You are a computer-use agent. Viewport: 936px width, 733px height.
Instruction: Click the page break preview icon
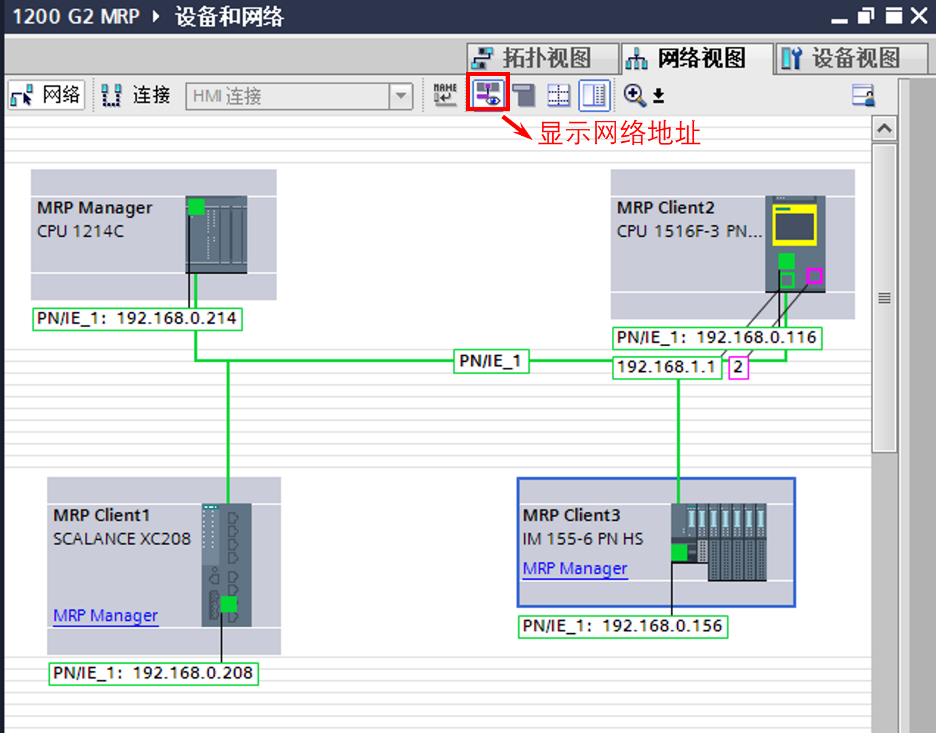tap(523, 95)
